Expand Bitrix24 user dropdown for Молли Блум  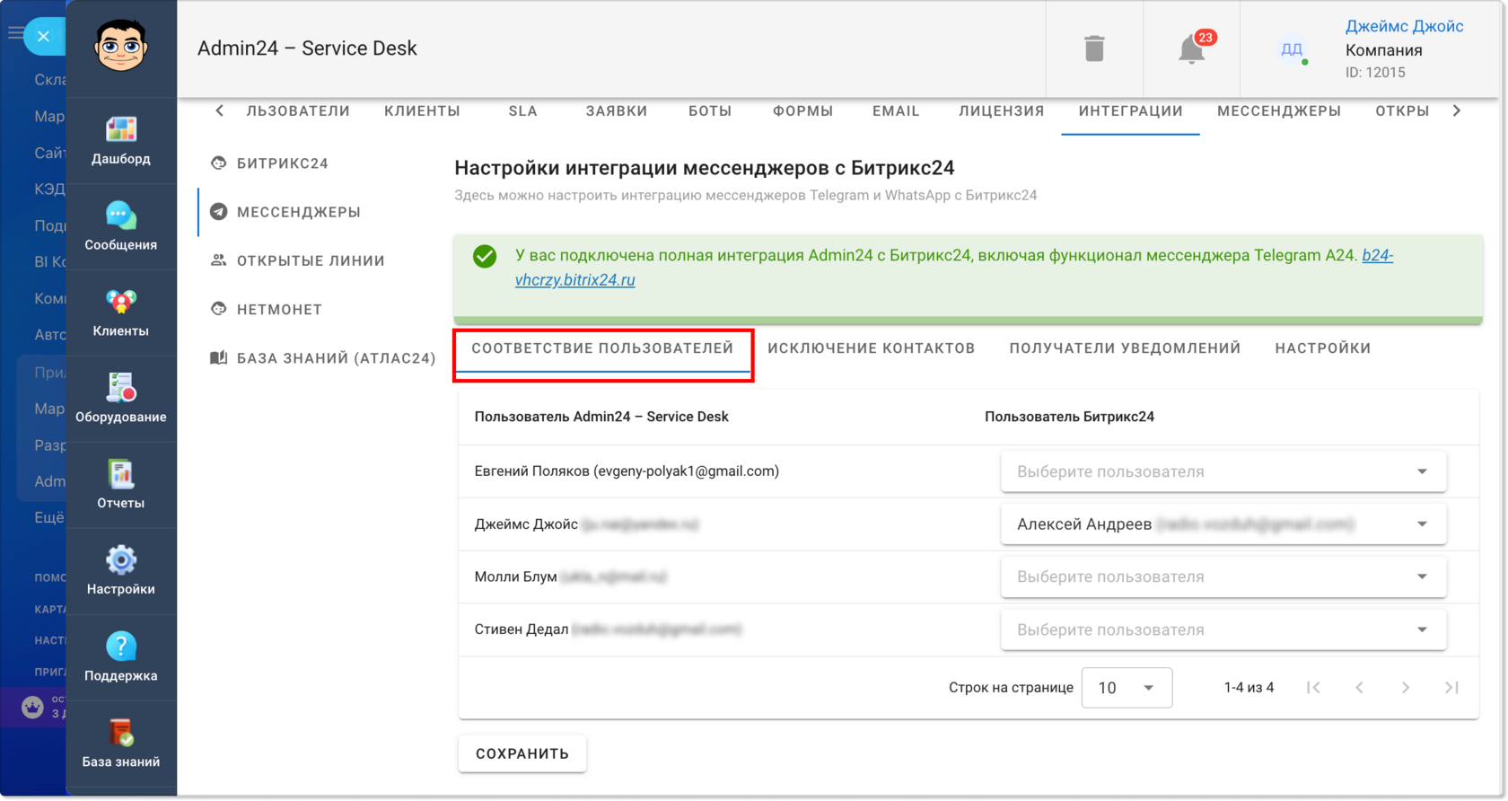pos(1223,577)
